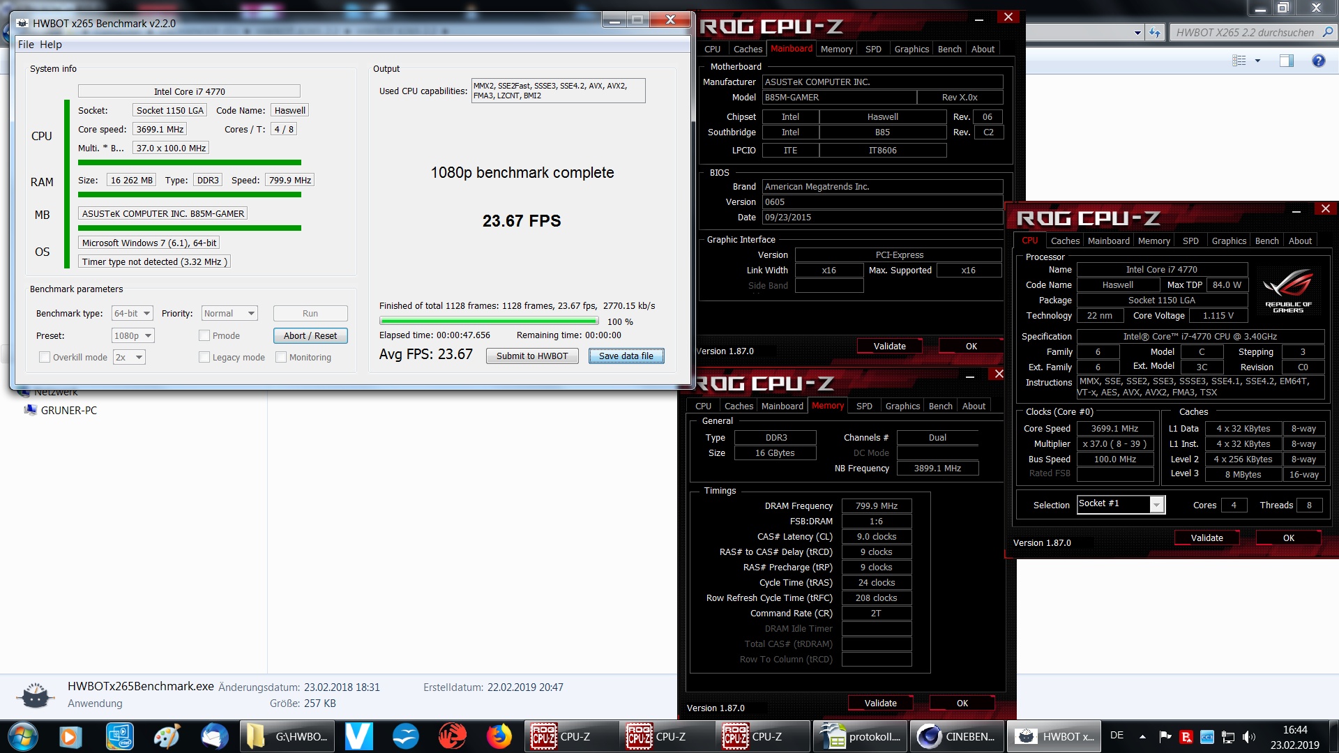Switch to Cinebench taskbar button
This screenshot has height=753, width=1339.
click(956, 736)
